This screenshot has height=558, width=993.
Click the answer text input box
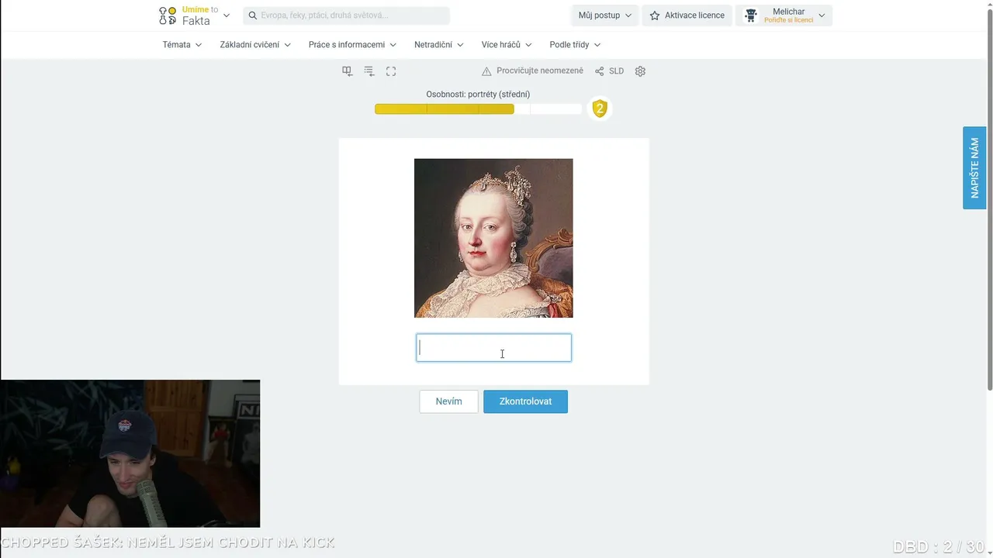pos(493,348)
